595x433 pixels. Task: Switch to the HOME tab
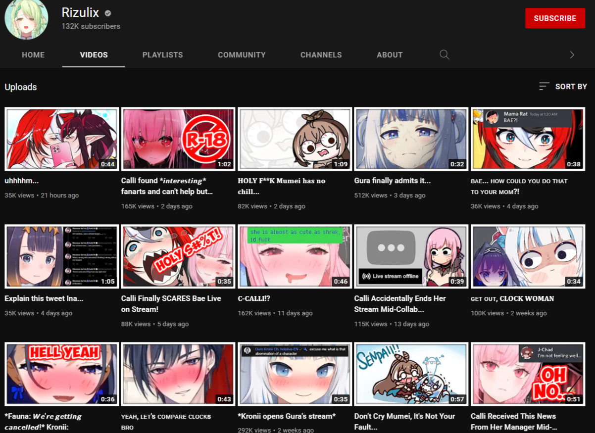click(33, 55)
